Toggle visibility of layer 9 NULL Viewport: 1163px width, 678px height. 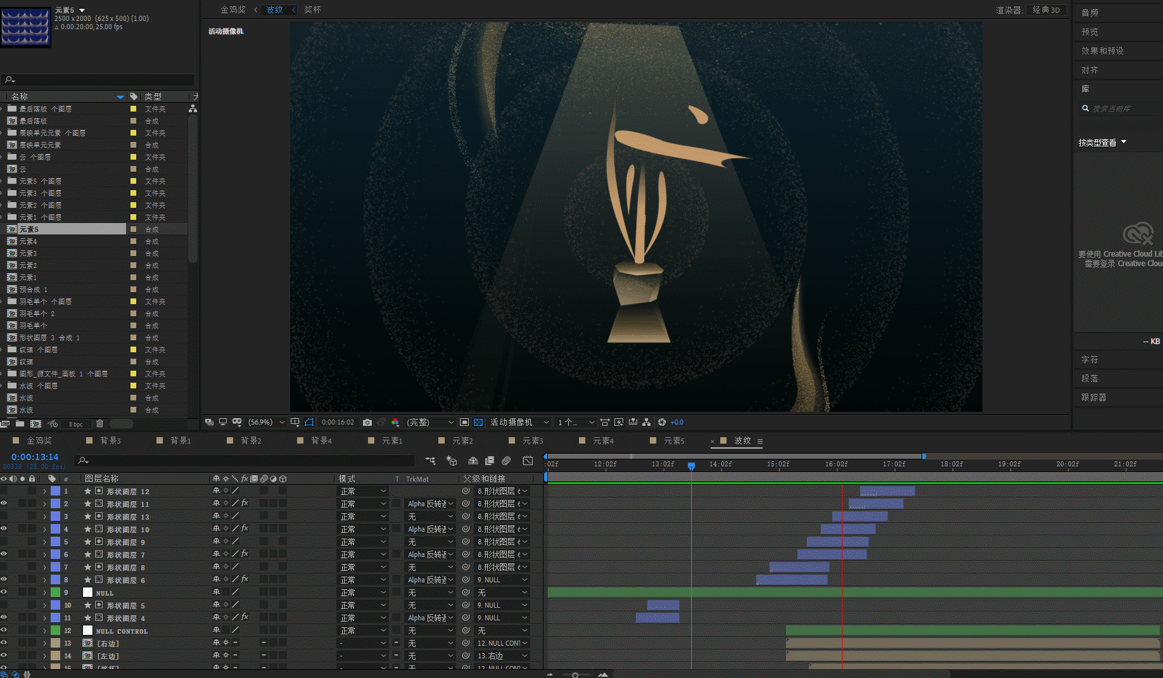pos(4,592)
